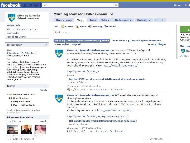This screenshot has width=190, height=143.
Task: Open page name link in Lærling post
Action: (91, 51)
